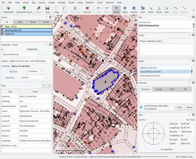Open the Relation menu
The width and height of the screenshot is (196, 159).
tap(90, 3)
